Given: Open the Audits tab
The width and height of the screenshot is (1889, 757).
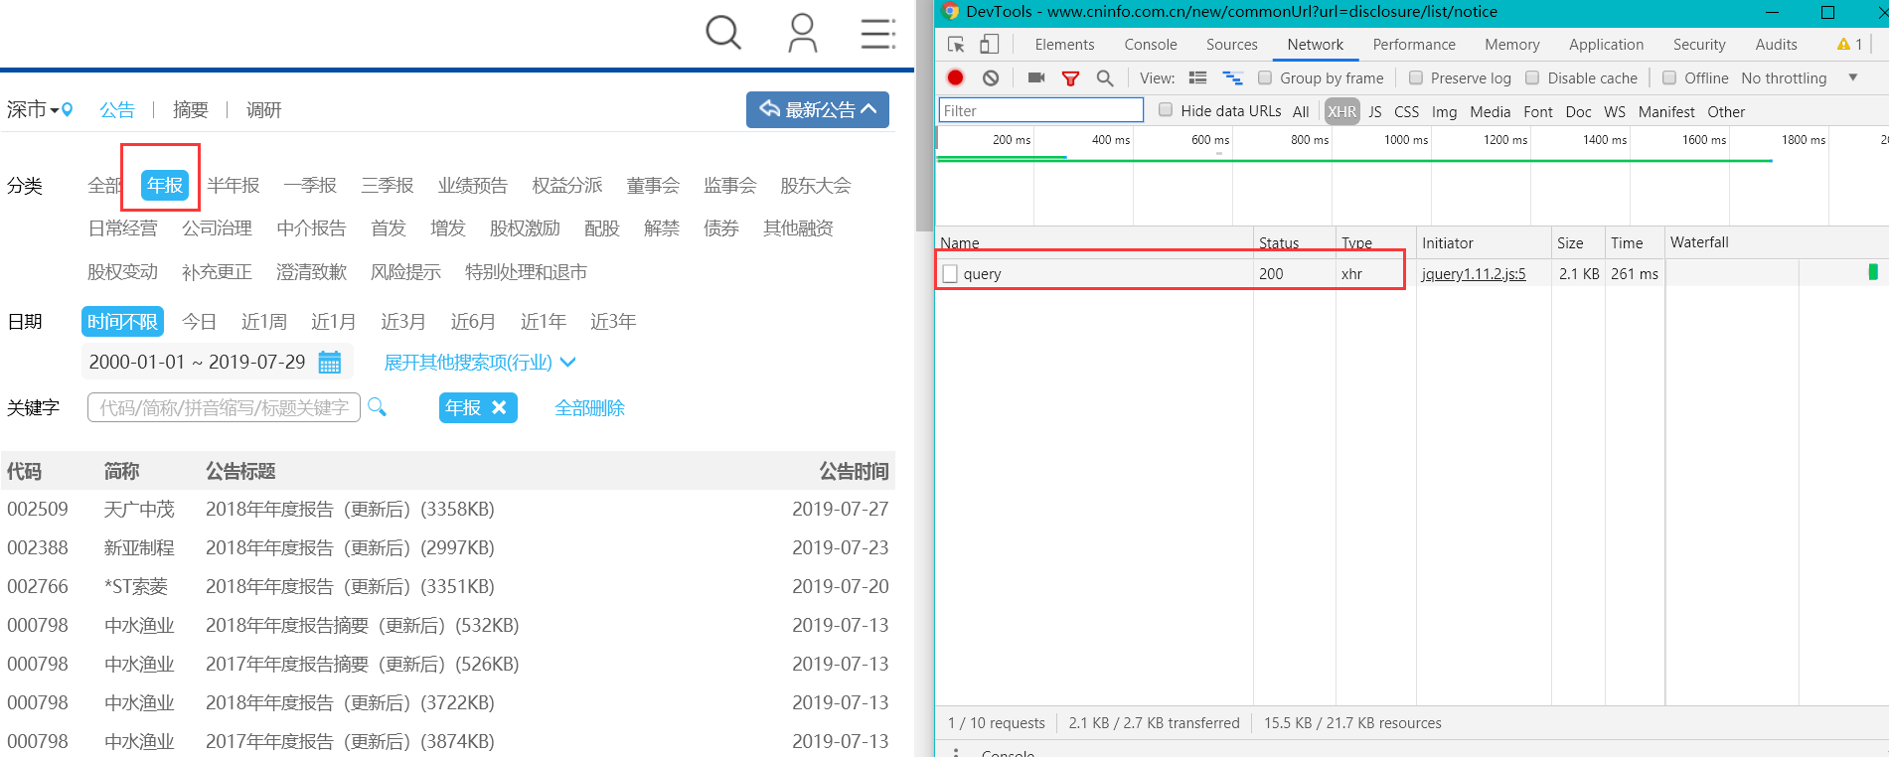Looking at the screenshot, I should 1776,45.
